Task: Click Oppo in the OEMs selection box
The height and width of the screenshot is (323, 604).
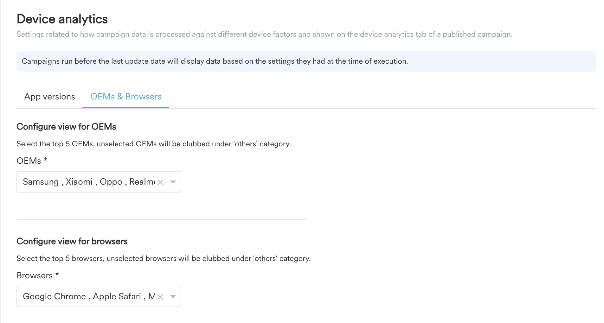Action: [x=111, y=182]
